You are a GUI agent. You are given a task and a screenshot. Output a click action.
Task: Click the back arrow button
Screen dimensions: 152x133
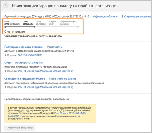click(x=6, y=5)
